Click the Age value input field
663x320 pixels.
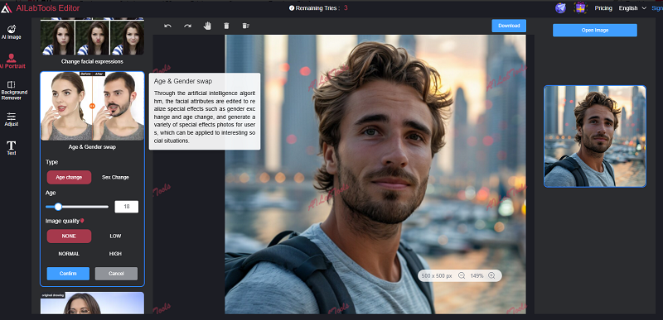coord(127,207)
